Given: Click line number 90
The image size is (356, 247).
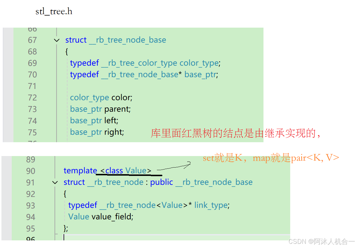Looking at the screenshot, I should point(30,171).
